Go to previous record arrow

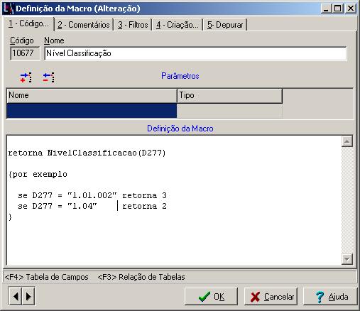(16, 296)
